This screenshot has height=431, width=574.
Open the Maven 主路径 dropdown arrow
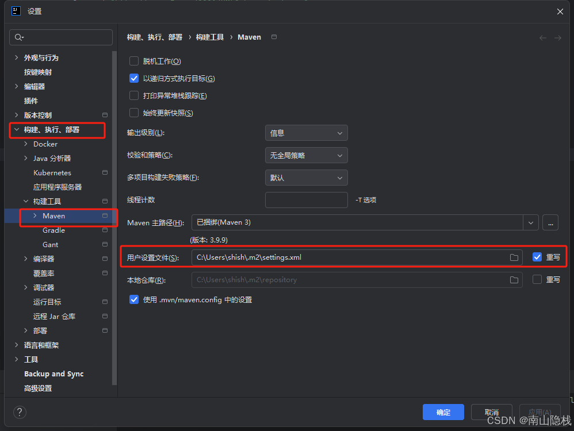tap(531, 222)
